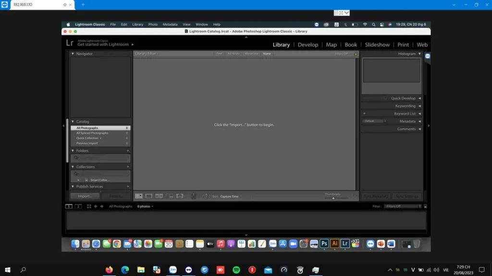Viewport: 492px width, 276px height.
Task: Toggle the filmstrip filter switch
Action: pos(426,207)
